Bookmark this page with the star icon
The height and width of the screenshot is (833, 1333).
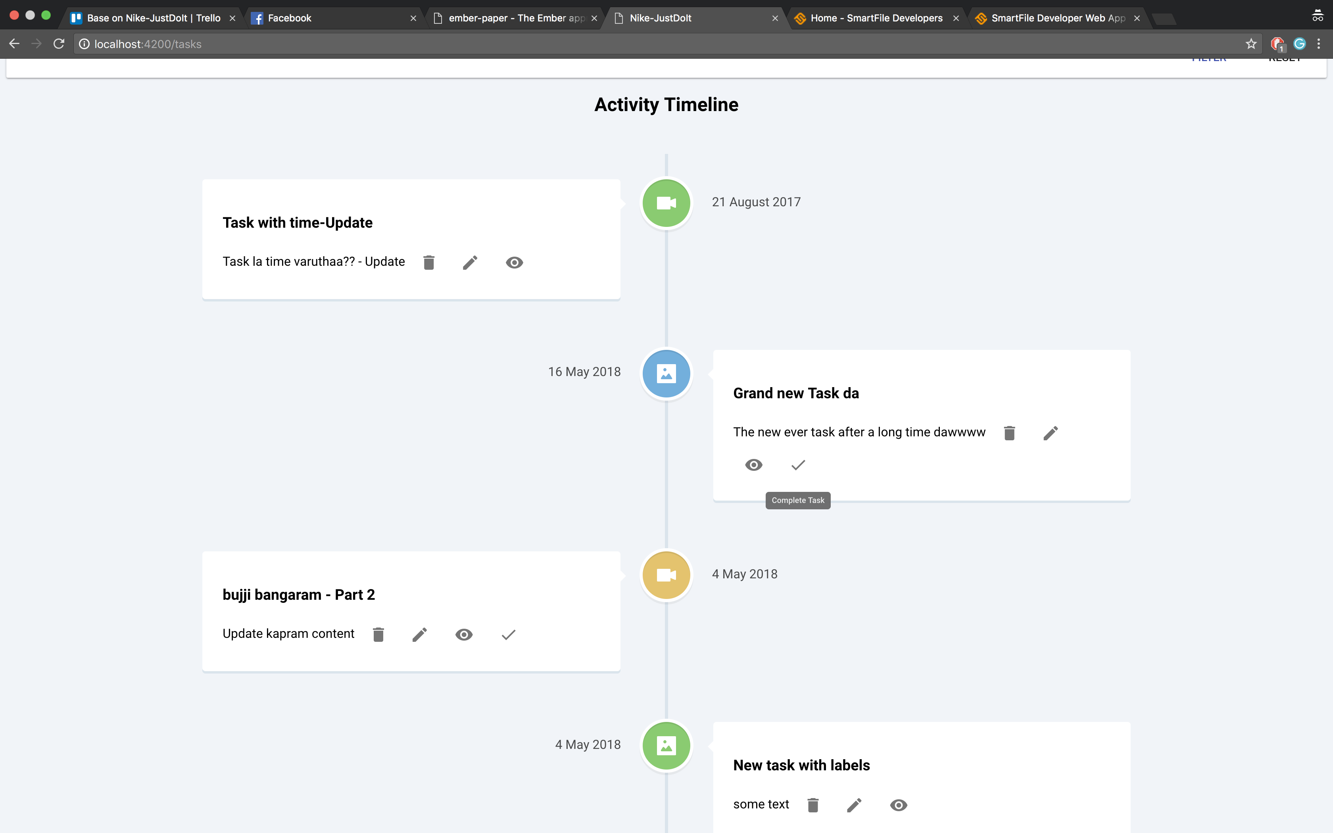(x=1251, y=44)
